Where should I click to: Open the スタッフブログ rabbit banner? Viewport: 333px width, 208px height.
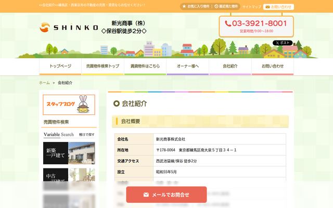pos(69,105)
